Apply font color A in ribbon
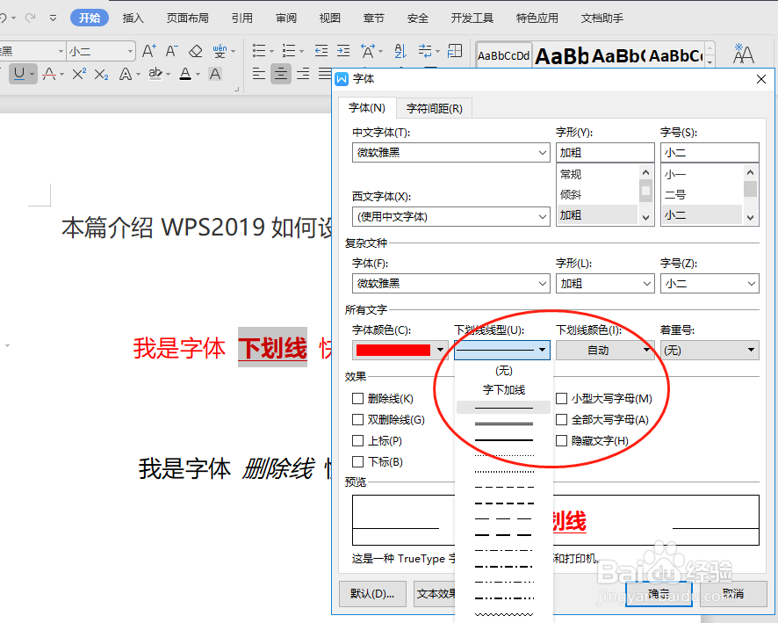Screen dimensions: 778x623 [185, 75]
